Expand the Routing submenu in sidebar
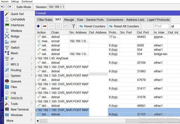 [x=16, y=70]
